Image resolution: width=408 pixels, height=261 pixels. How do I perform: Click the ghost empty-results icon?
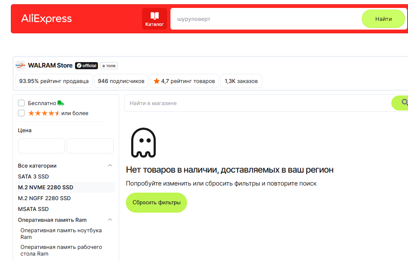tap(143, 143)
